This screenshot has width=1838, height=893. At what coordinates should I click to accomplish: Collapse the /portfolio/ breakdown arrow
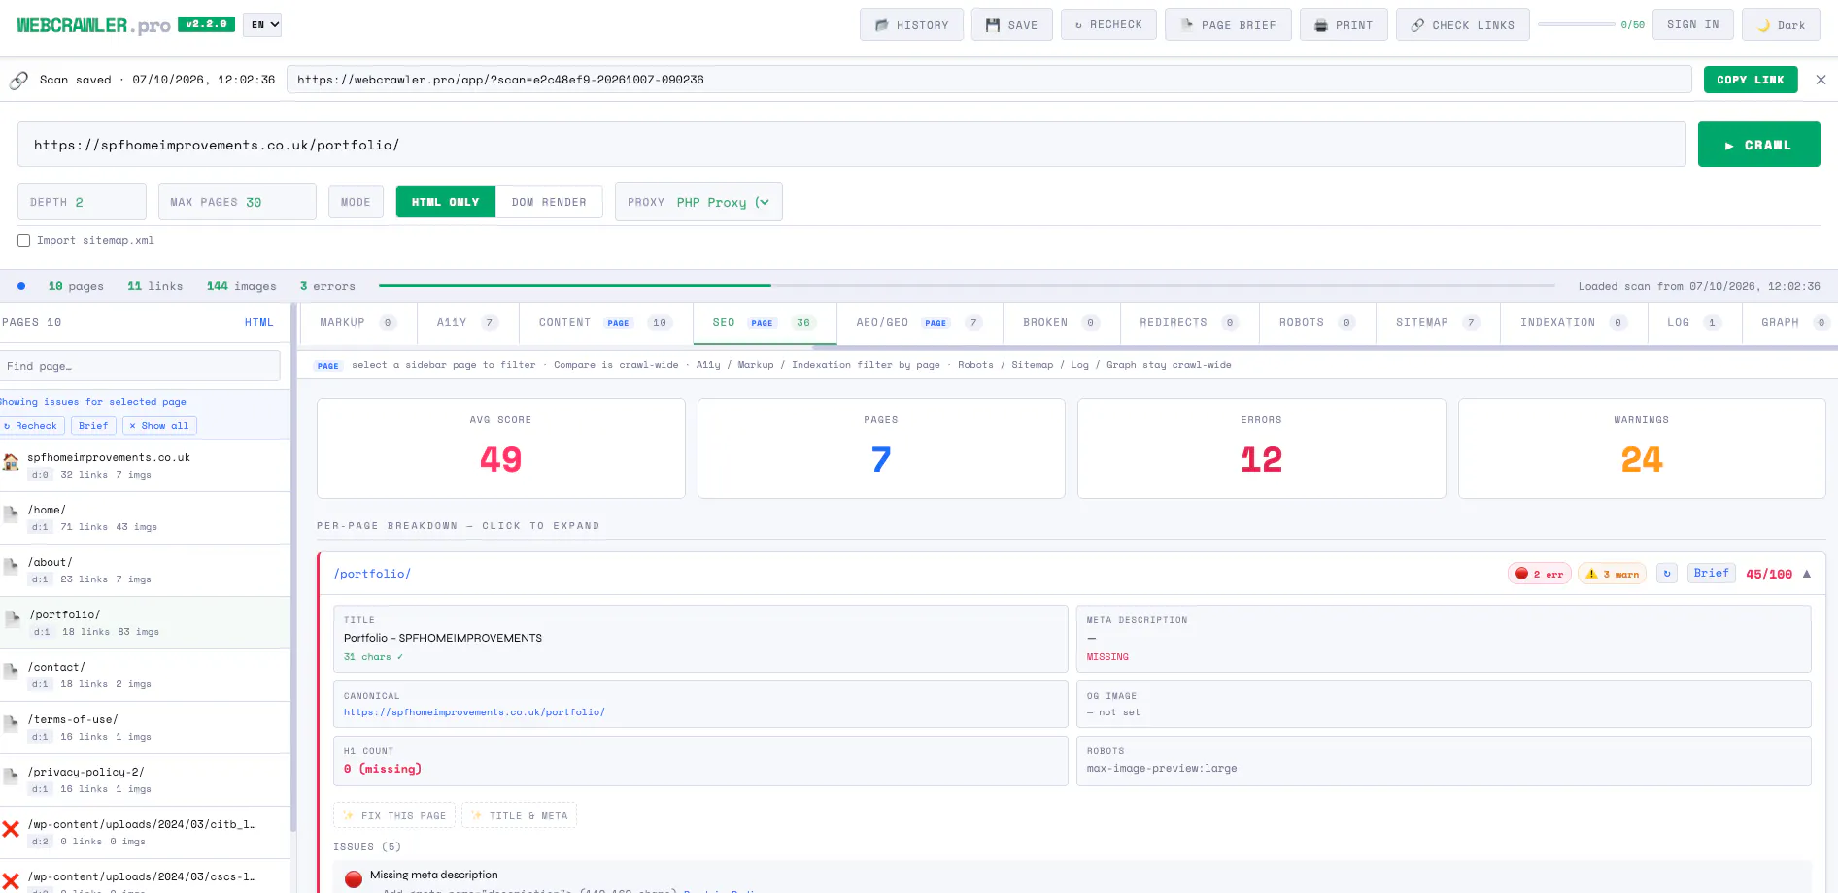pos(1807,574)
